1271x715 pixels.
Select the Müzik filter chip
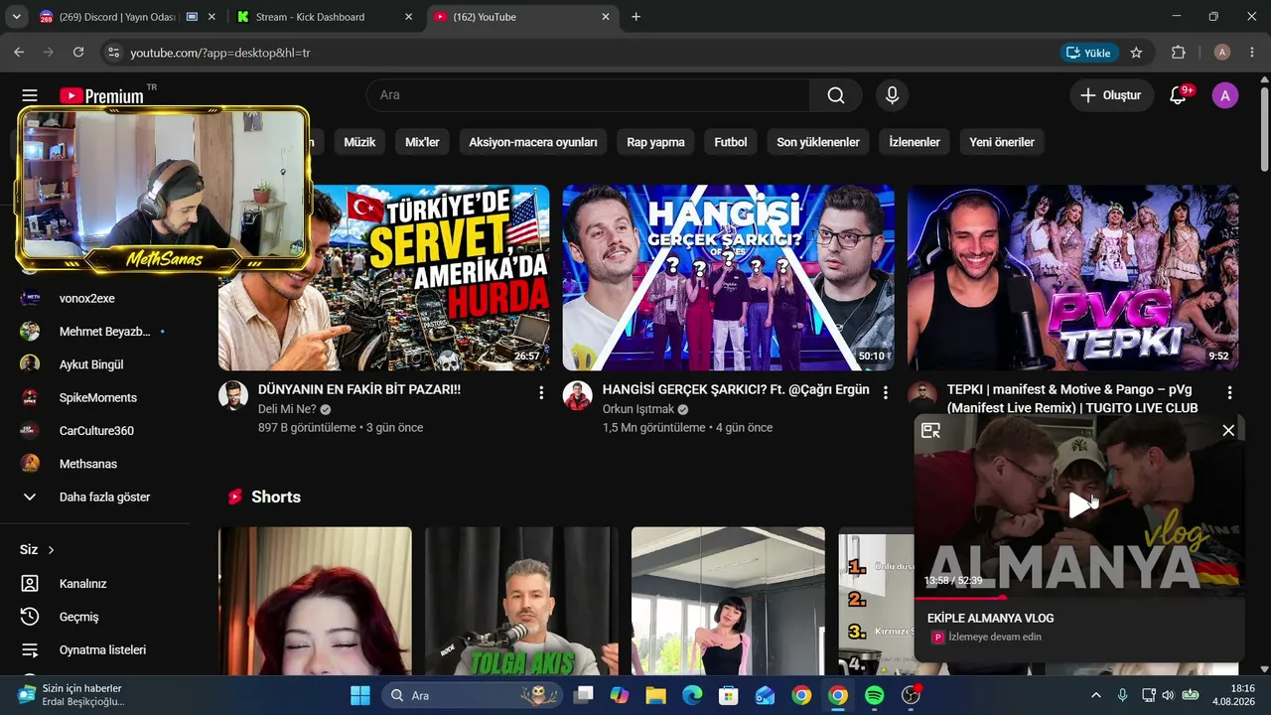359,142
